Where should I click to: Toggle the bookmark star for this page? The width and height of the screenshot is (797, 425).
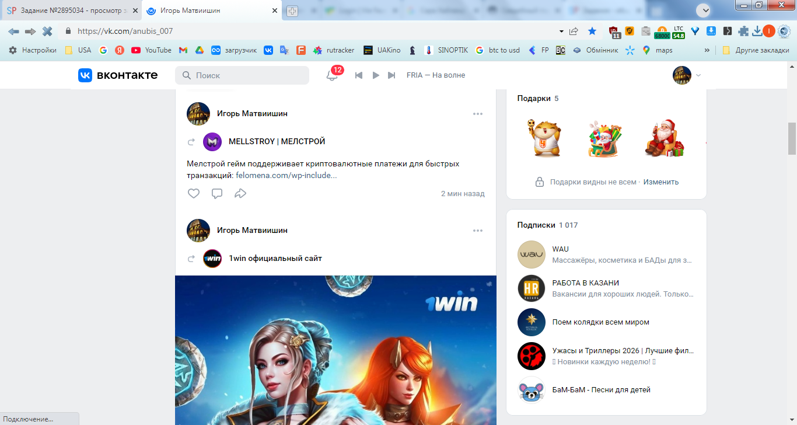[592, 31]
